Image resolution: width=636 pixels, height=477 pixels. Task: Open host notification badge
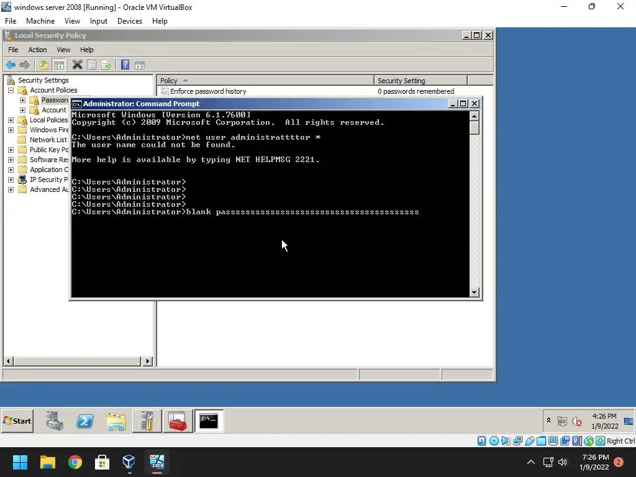click(619, 462)
